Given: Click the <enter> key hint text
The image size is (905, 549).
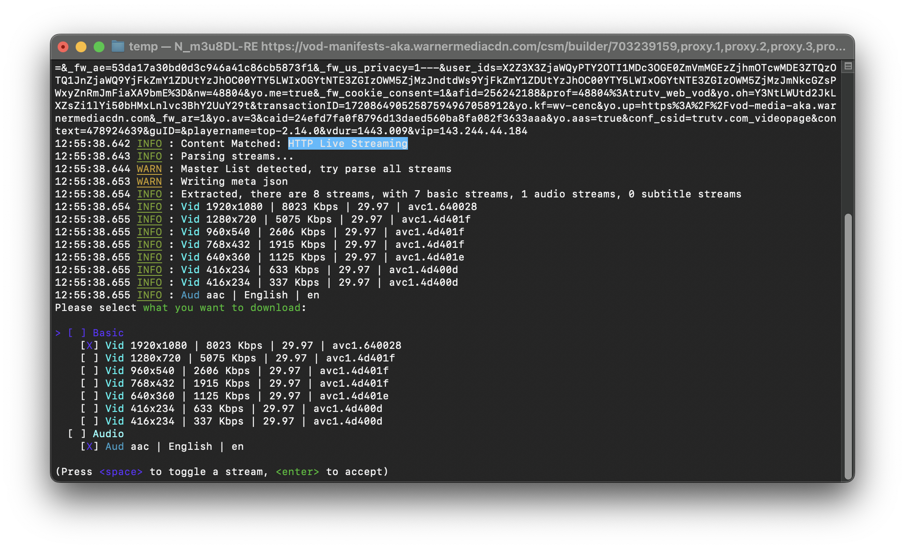Looking at the screenshot, I should point(297,472).
